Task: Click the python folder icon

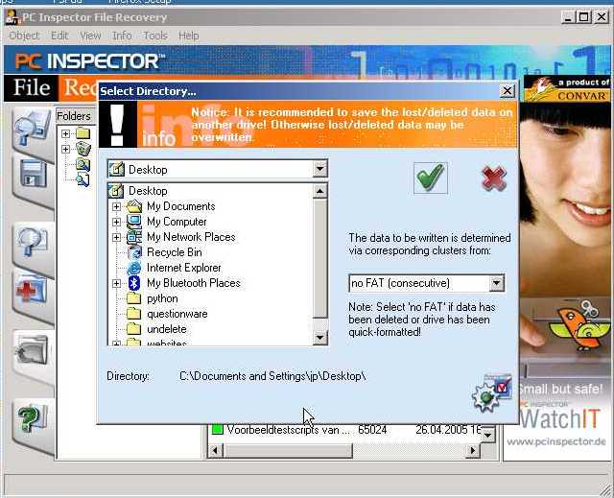Action: coord(134,298)
